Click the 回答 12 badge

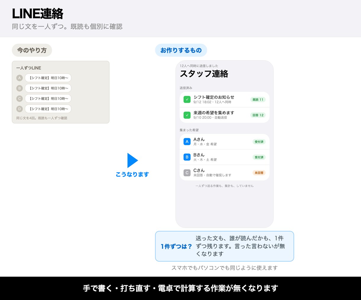258,115
